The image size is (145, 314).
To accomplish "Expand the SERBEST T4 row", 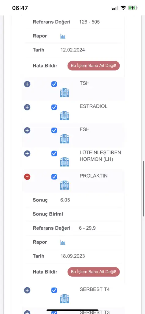I will [27, 290].
